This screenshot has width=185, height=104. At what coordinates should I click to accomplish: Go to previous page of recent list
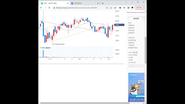click(130, 66)
